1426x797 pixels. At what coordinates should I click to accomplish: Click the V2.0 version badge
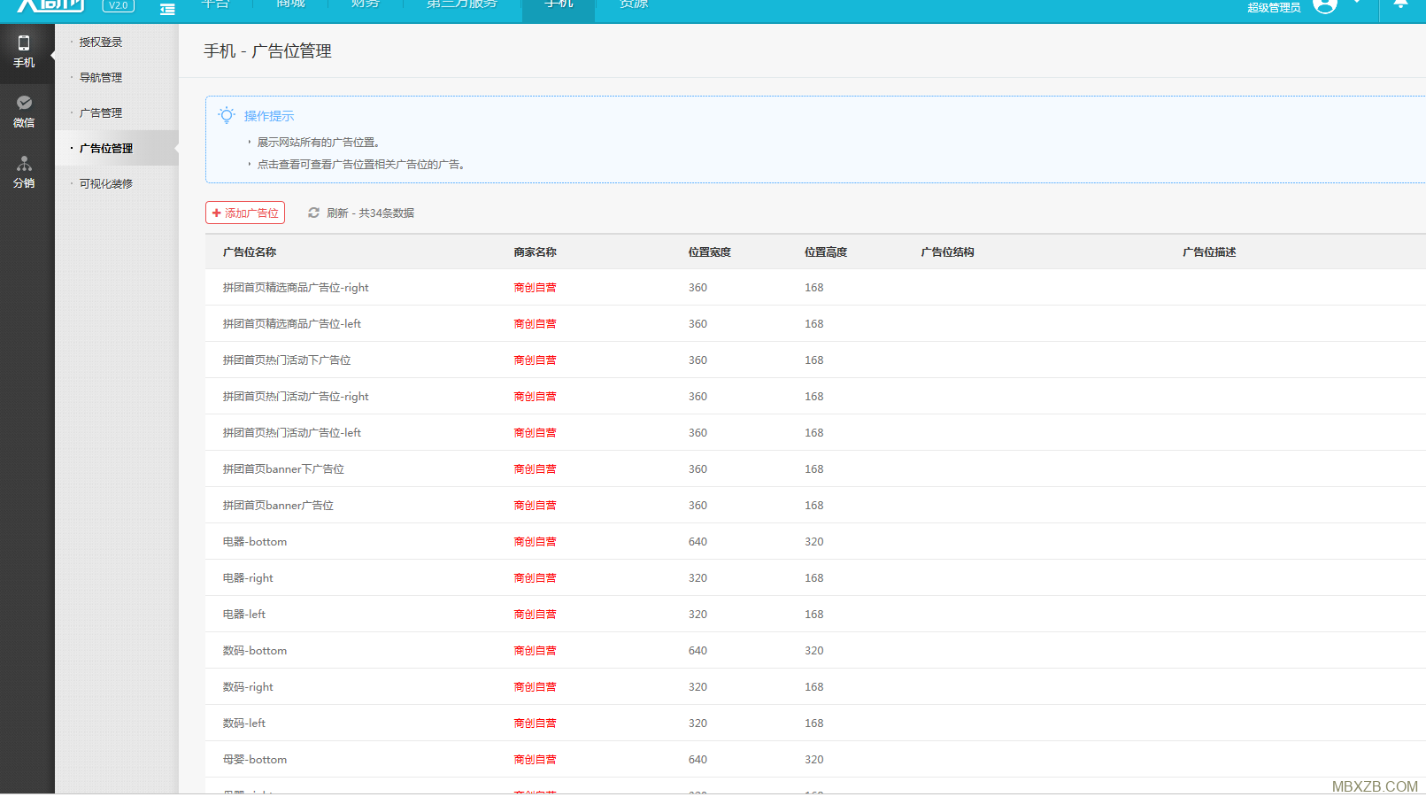pyautogui.click(x=119, y=5)
